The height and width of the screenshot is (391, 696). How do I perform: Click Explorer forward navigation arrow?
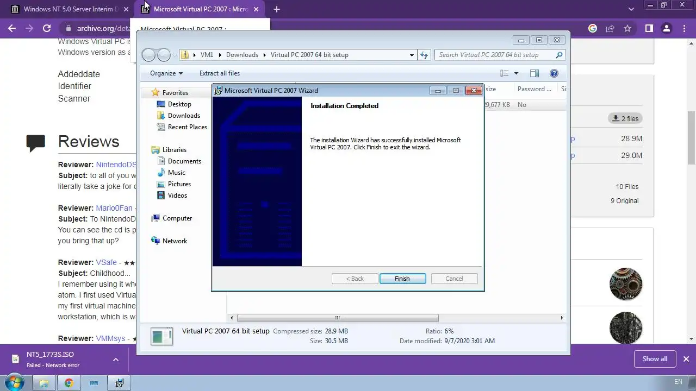[163, 55]
